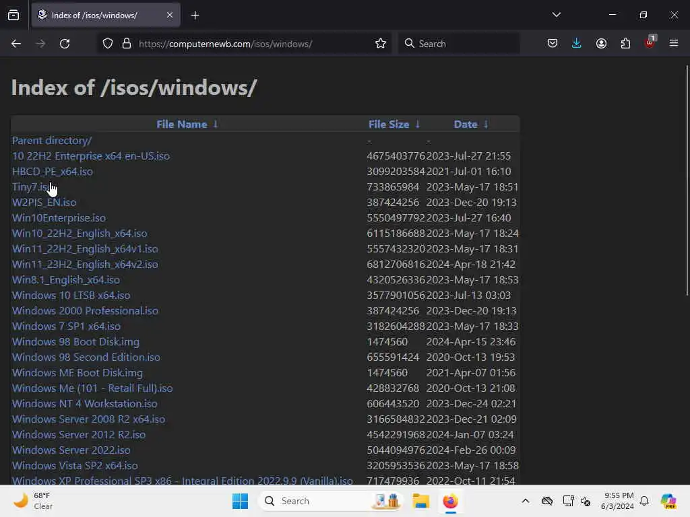
Task: Download Windows ME Boot Disk.img
Action: pyautogui.click(x=77, y=373)
